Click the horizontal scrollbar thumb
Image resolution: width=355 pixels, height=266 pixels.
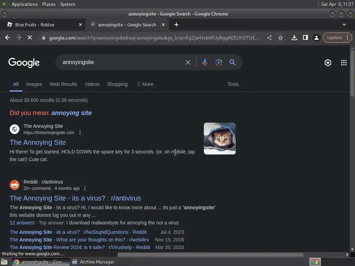tap(210, 255)
